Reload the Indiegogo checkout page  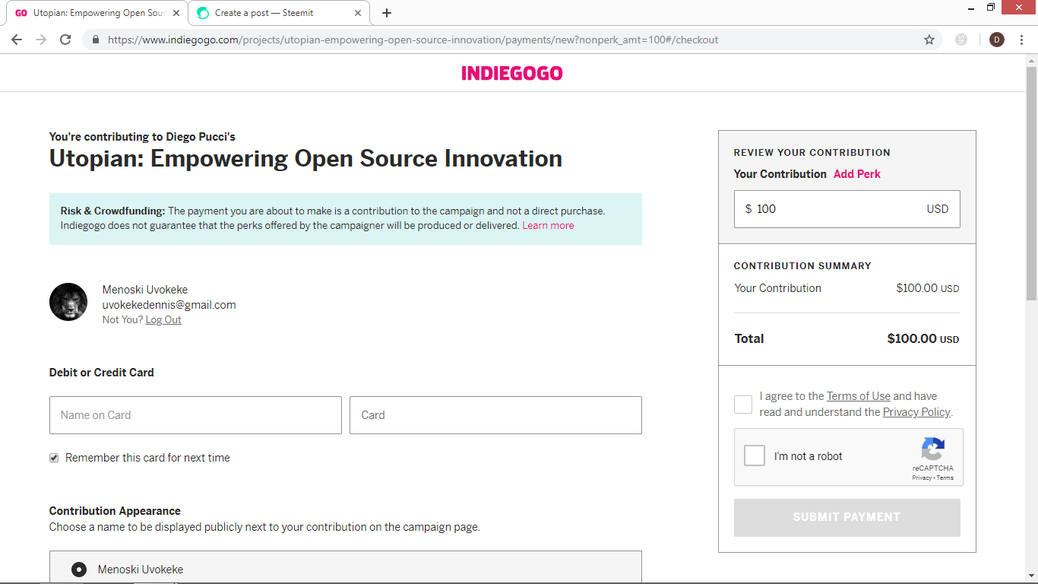(65, 40)
